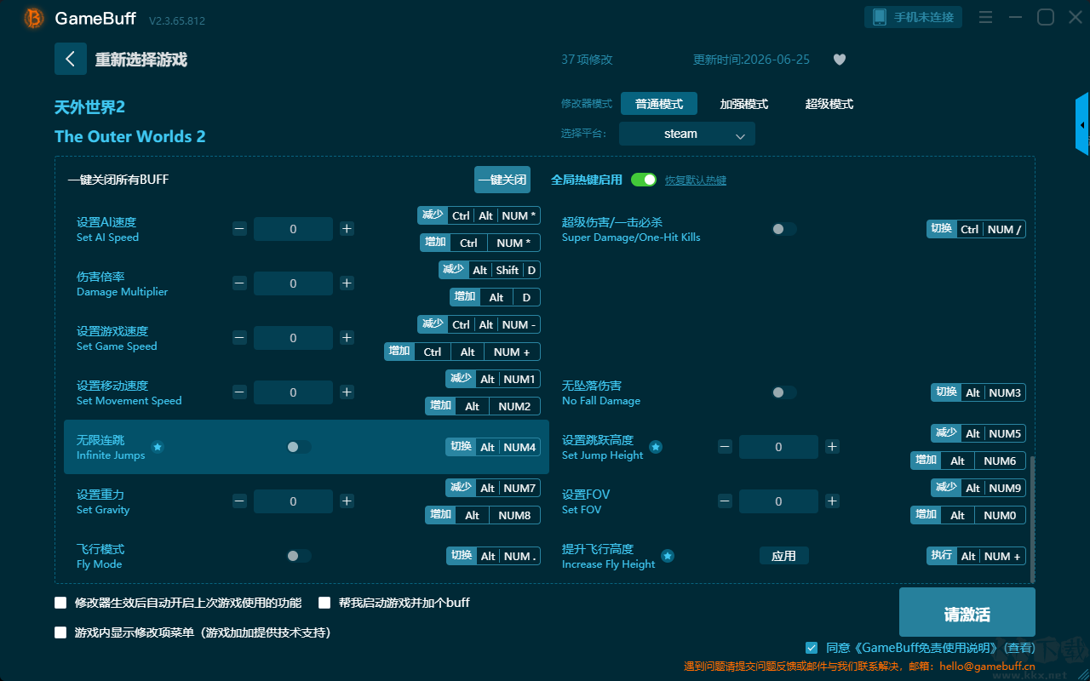Uncheck the GameBuff disclaimer agreement box
The width and height of the screenshot is (1090, 681).
tap(812, 648)
